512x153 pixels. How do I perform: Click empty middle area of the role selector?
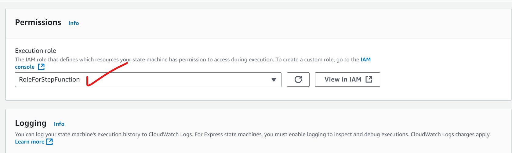click(x=183, y=80)
